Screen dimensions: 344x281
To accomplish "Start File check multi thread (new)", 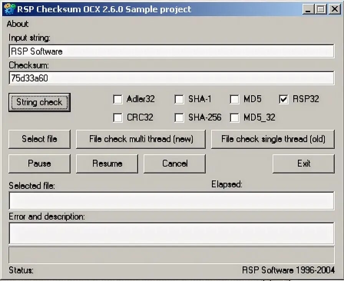I will coord(141,139).
